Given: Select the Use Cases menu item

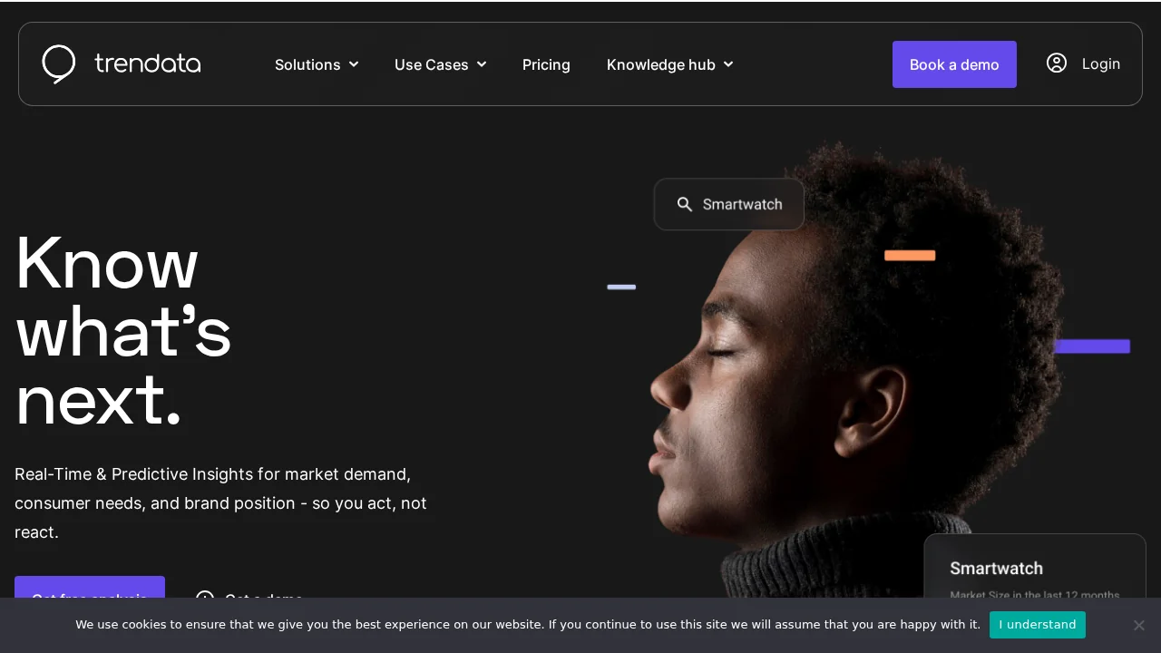Looking at the screenshot, I should pos(432,64).
